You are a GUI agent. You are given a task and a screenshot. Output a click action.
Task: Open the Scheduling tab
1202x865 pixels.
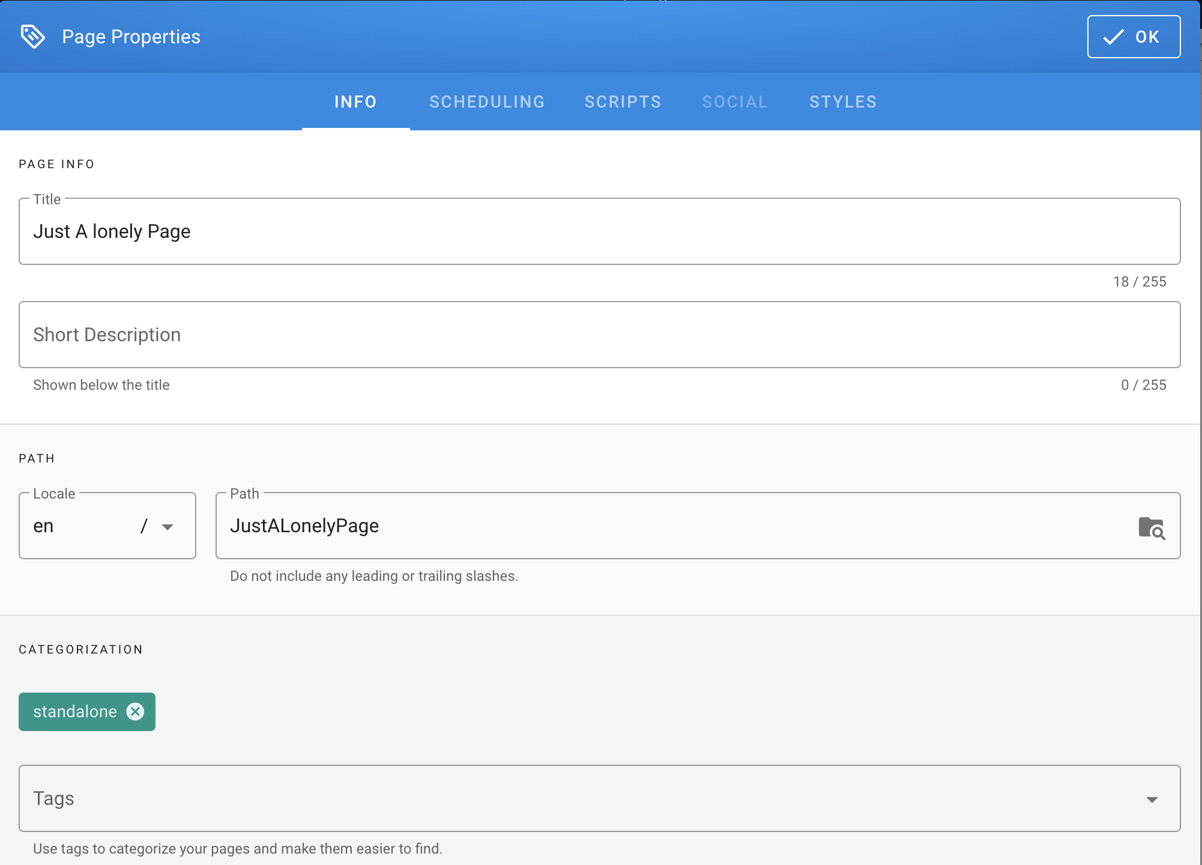pos(487,102)
